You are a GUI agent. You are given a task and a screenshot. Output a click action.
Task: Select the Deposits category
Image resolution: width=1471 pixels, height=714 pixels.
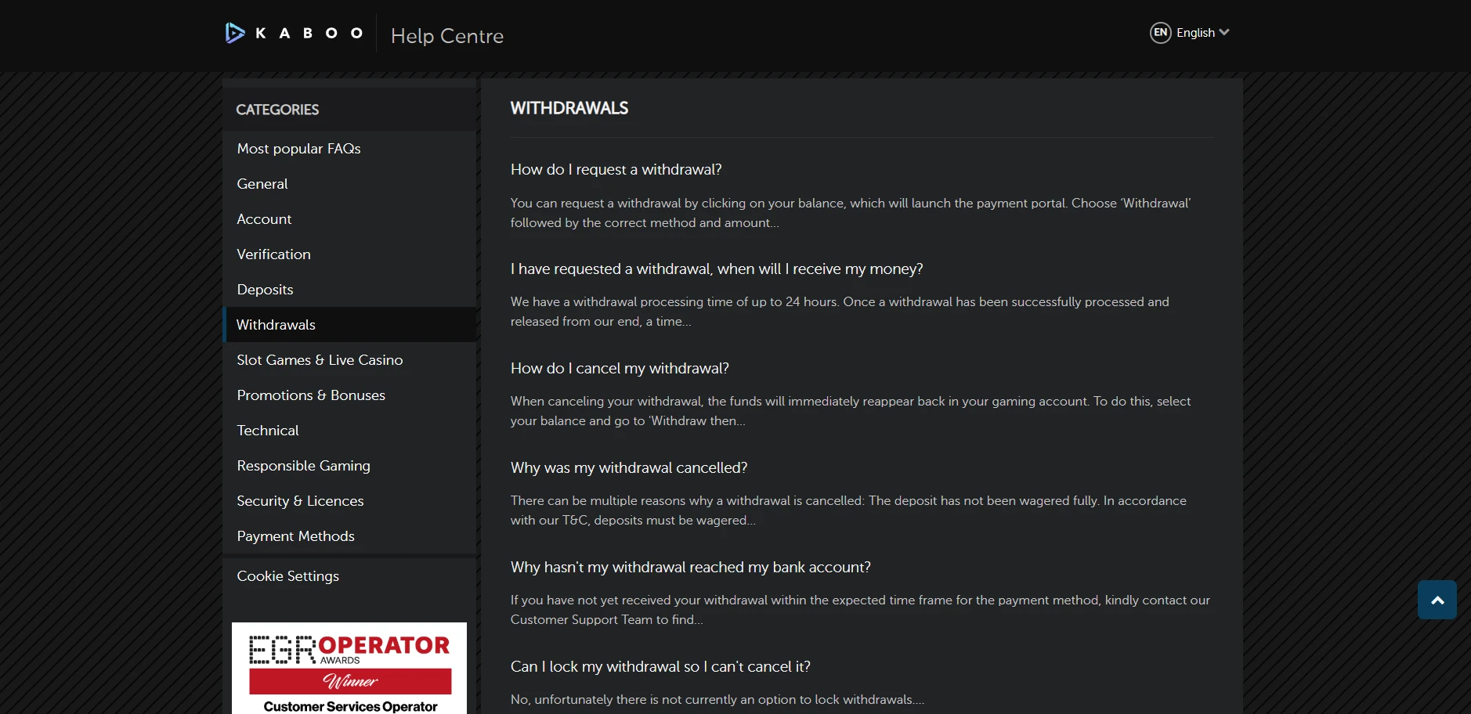[x=349, y=290]
